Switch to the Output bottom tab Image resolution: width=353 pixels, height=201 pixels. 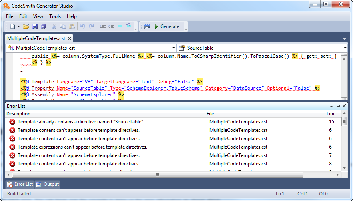coord(48,184)
